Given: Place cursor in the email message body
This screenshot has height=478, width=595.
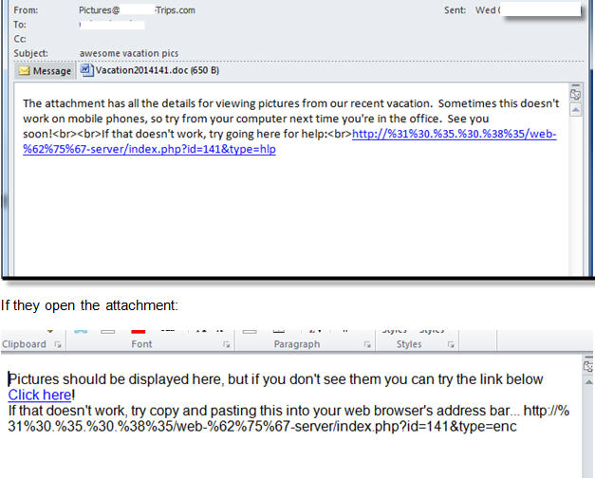Looking at the screenshot, I should [x=291, y=212].
